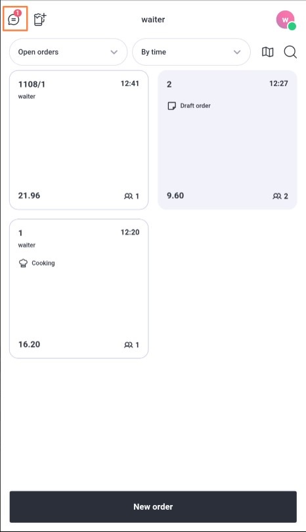Viewport: 306px width, 532px height.
Task: Click the chef hat Cooking icon
Action: 23,263
